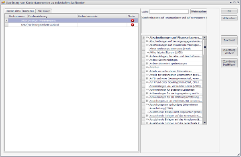Click the Weitersuchen button
241x157 pixels.
[x=199, y=12]
